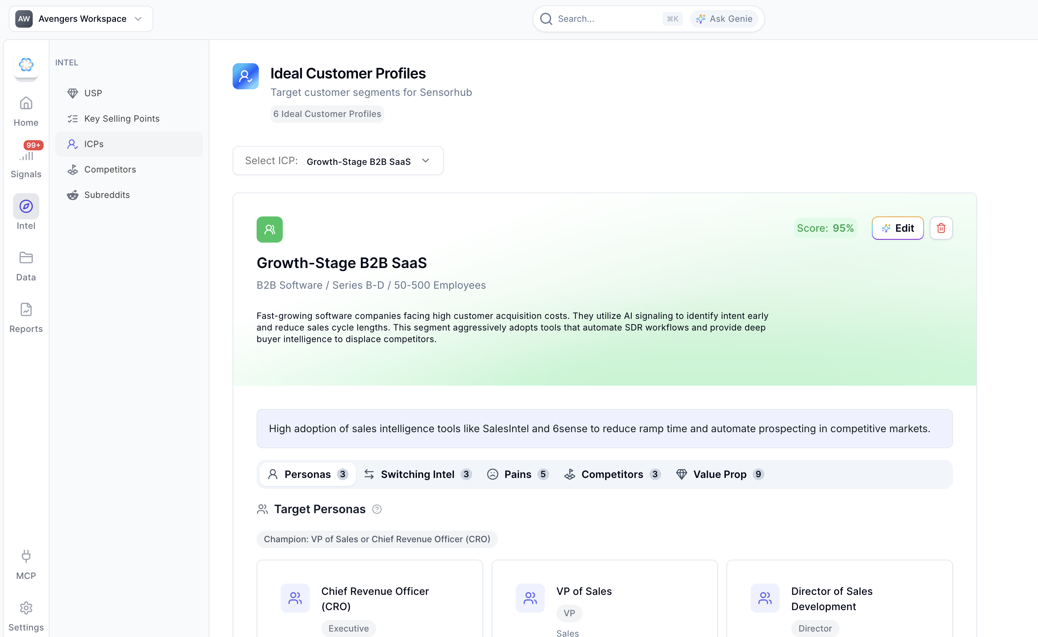Screen dimensions: 1038x637
Task: Click the search magnifier icon
Action: coord(546,19)
